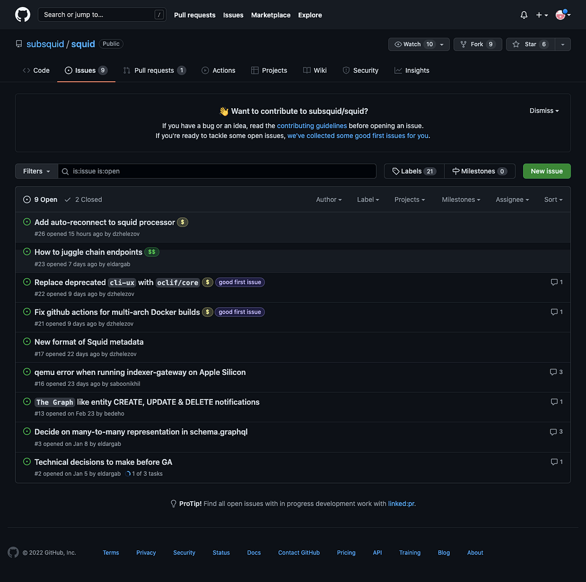Viewport: 586px width, 582px height.
Task: Click $ label on auto-reconnect issue
Action: point(183,222)
